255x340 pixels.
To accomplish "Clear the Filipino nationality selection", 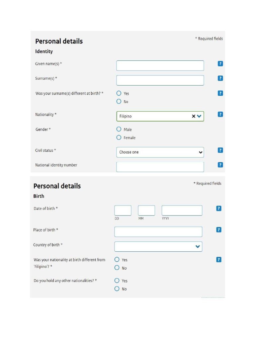I will 194,116.
